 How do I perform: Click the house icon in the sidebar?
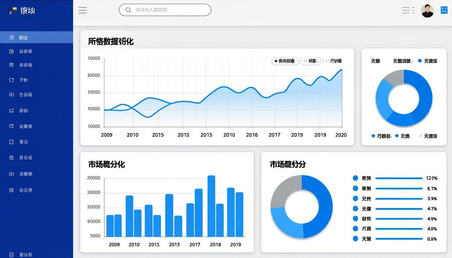[11, 111]
